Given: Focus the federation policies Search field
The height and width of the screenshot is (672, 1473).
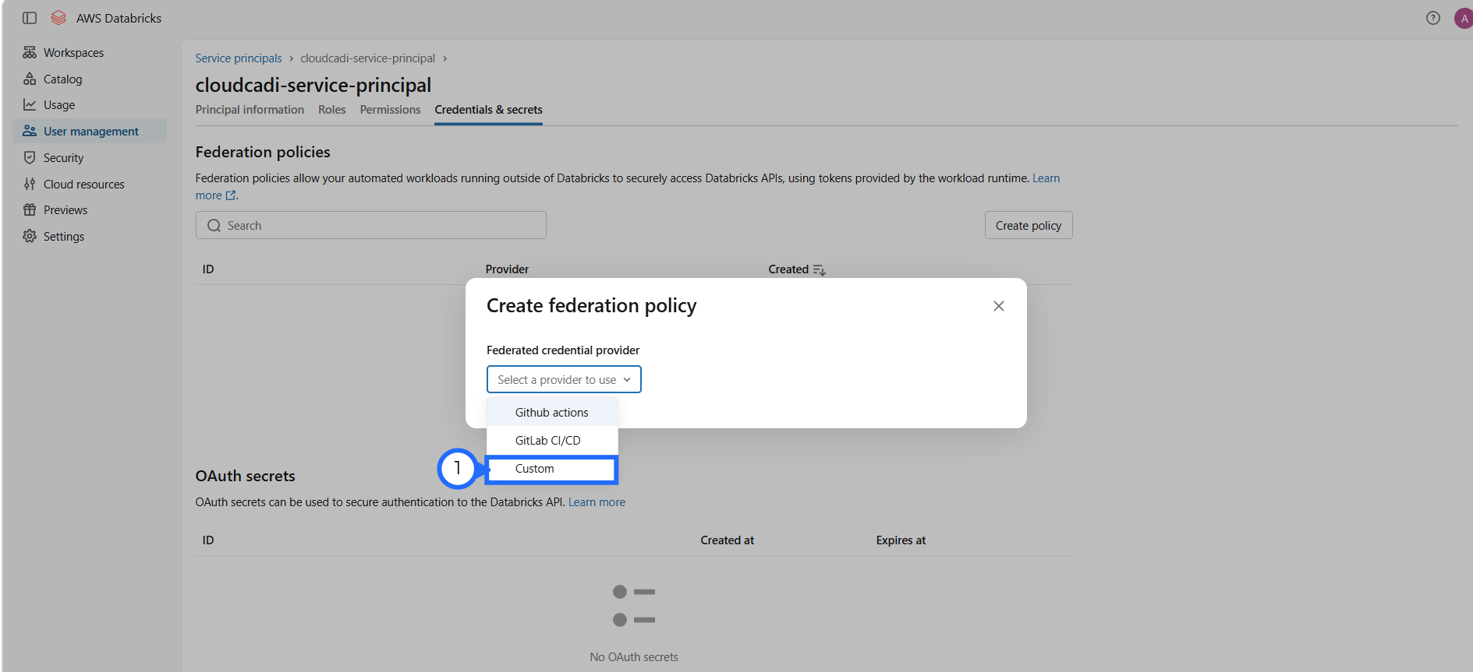Looking at the screenshot, I should (x=371, y=225).
